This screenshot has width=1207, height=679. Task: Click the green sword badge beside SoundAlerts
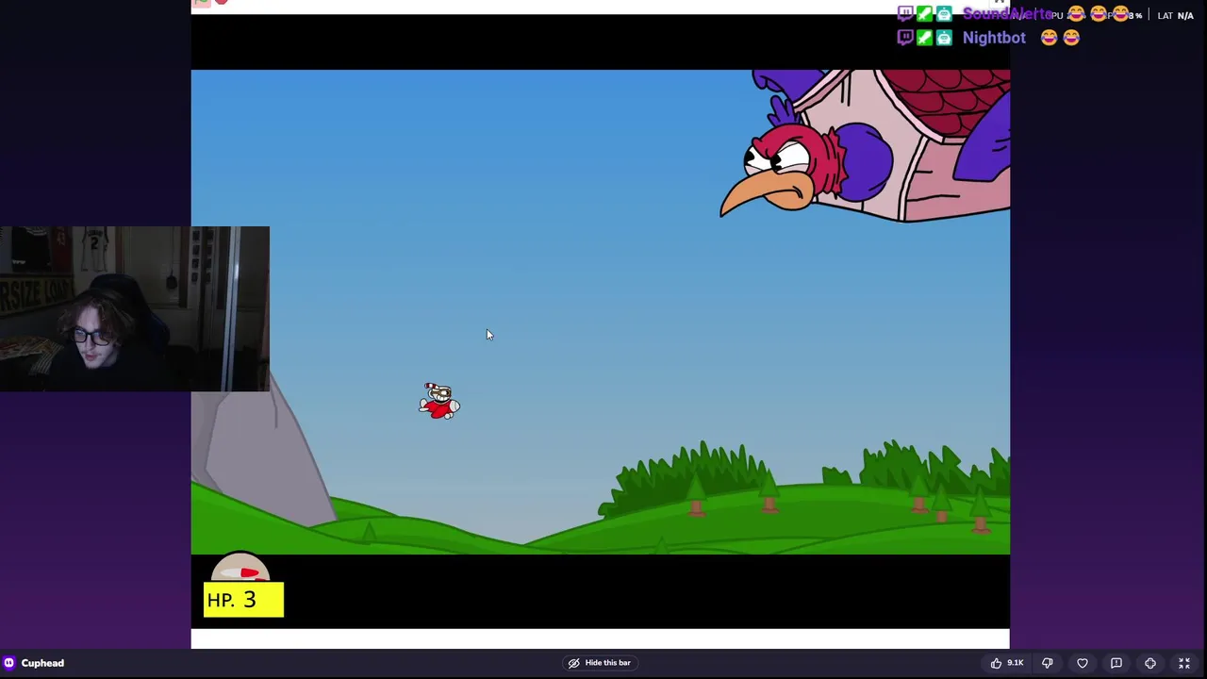coord(924,14)
